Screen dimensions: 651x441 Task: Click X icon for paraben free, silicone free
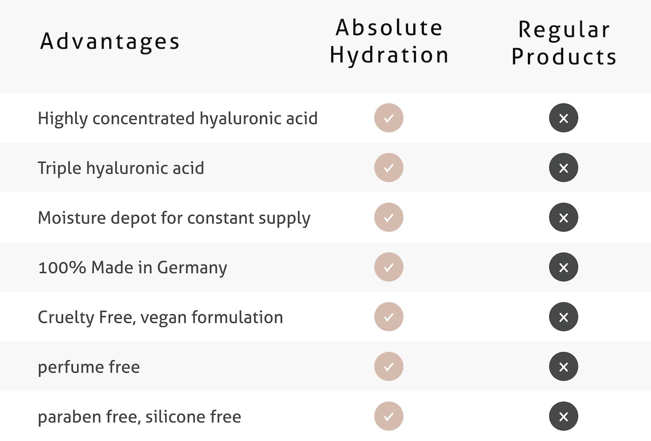(564, 416)
